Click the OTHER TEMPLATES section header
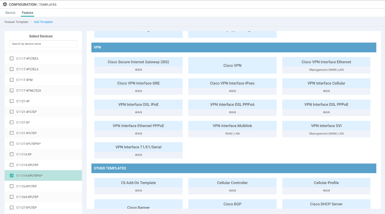The image size is (385, 214). 234,168
